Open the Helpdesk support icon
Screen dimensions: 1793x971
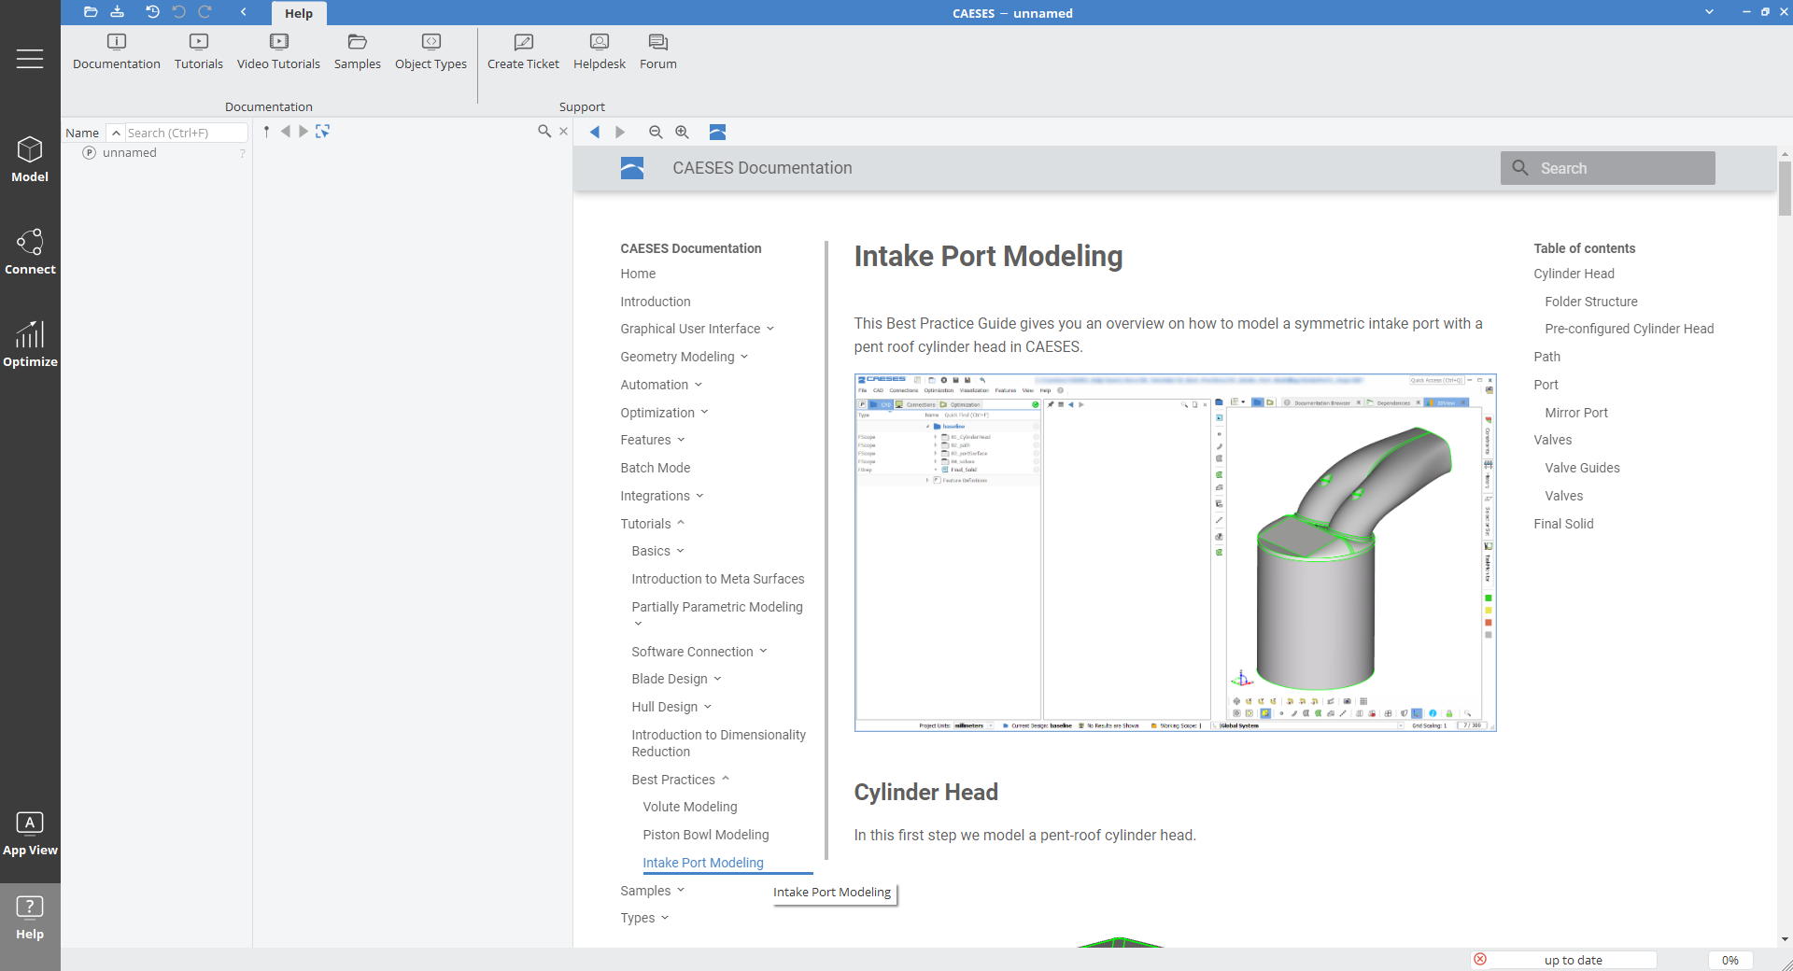pyautogui.click(x=600, y=52)
